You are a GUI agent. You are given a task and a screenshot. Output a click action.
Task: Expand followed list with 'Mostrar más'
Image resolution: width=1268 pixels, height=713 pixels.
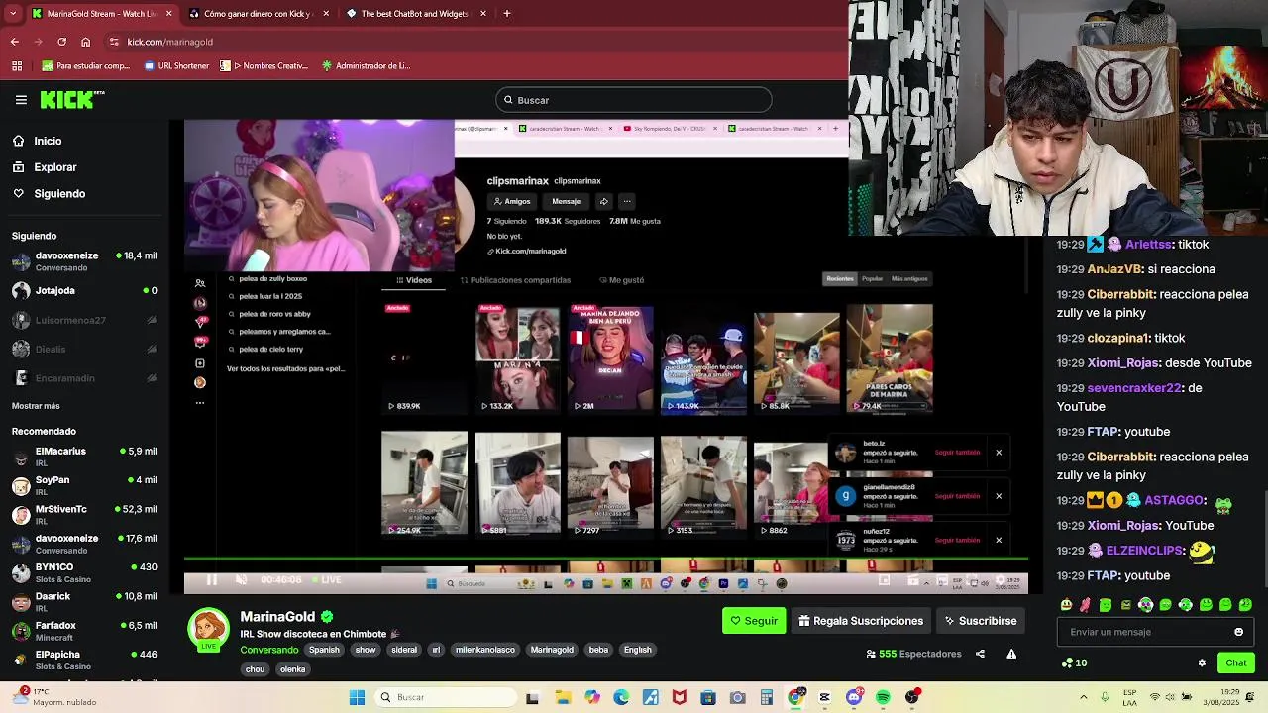(x=36, y=406)
